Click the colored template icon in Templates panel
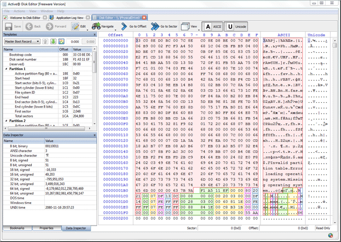Image resolution: width=341 pixels, height=242 pixels. (61, 41)
